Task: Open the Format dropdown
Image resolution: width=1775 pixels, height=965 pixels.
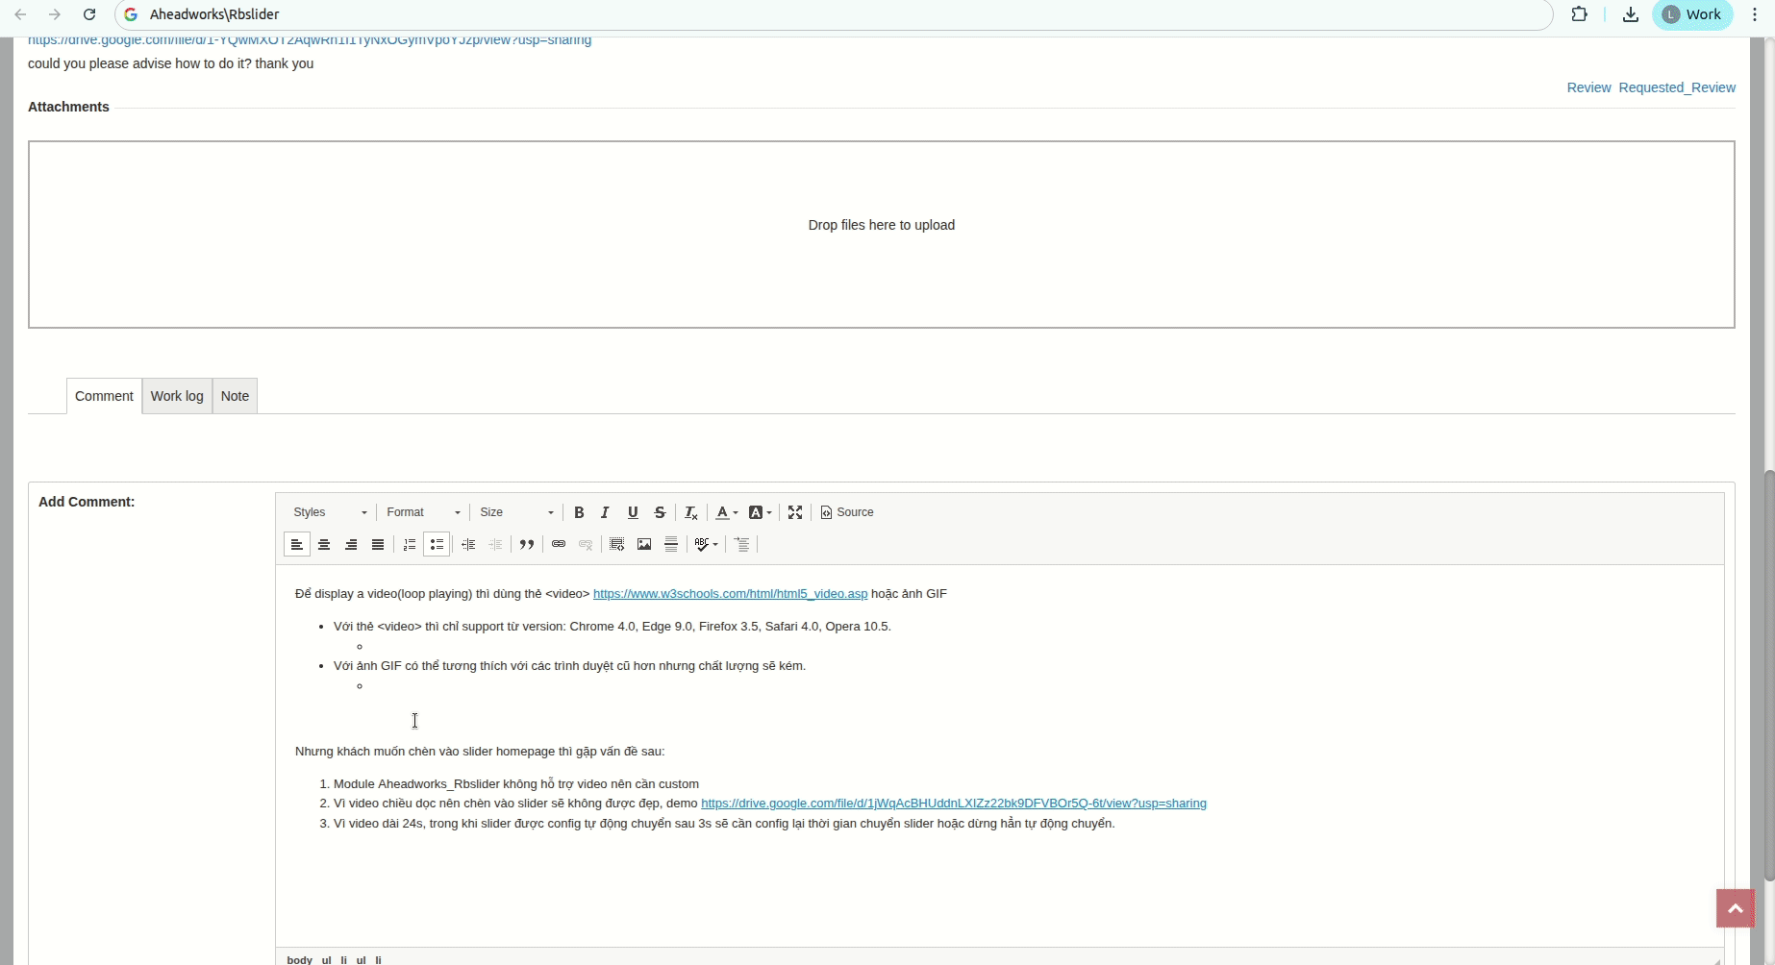Action: (423, 512)
